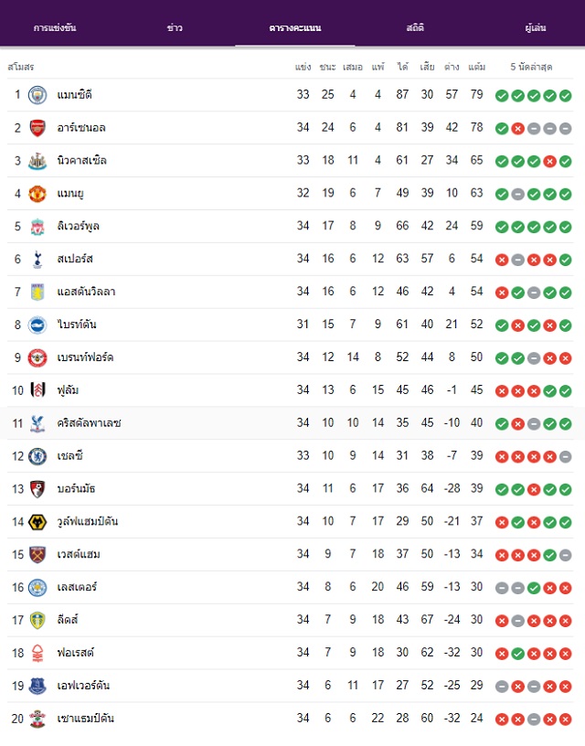The image size is (585, 746).
Task: Click the แต้ม points column header
Action: pyautogui.click(x=476, y=67)
